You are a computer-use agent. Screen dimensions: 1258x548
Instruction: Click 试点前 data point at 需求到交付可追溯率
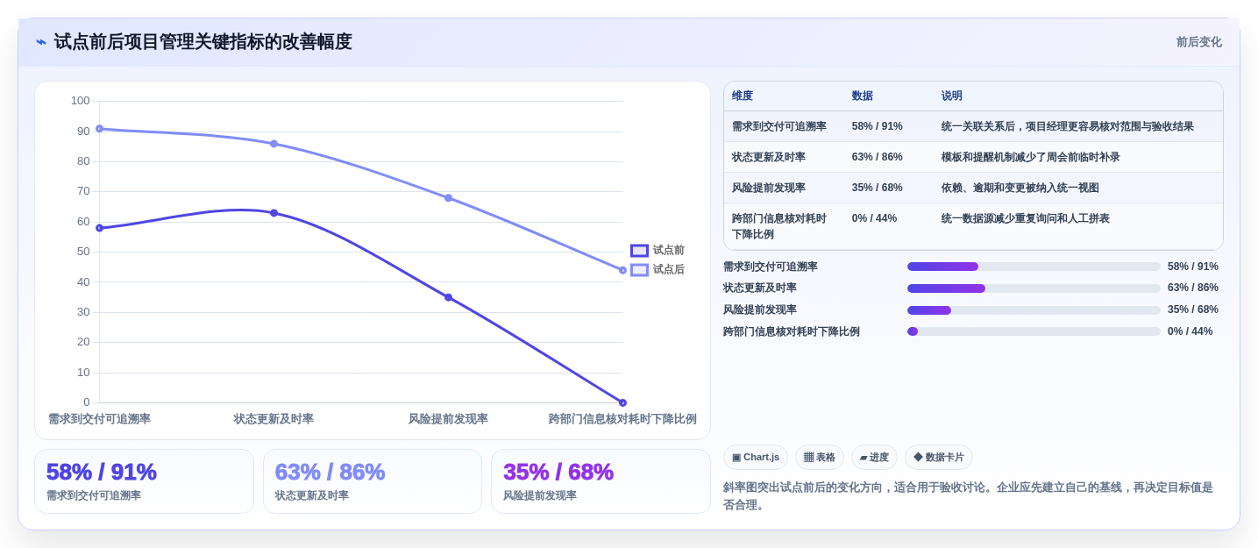99,228
